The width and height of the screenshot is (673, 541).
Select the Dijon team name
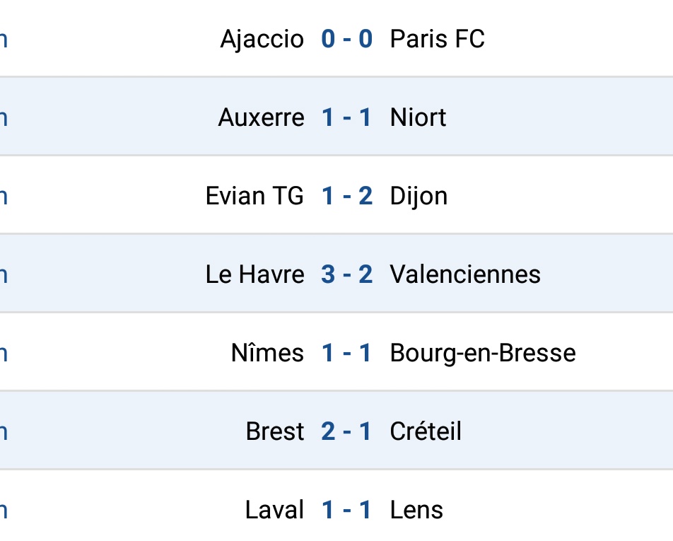pyautogui.click(x=419, y=197)
